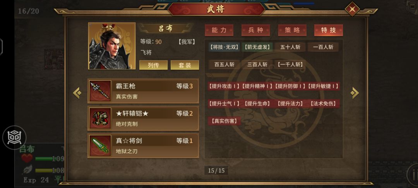This screenshot has height=188, width=418.
Task: Select the 【将技·无双】 skill tag
Action: point(224,47)
